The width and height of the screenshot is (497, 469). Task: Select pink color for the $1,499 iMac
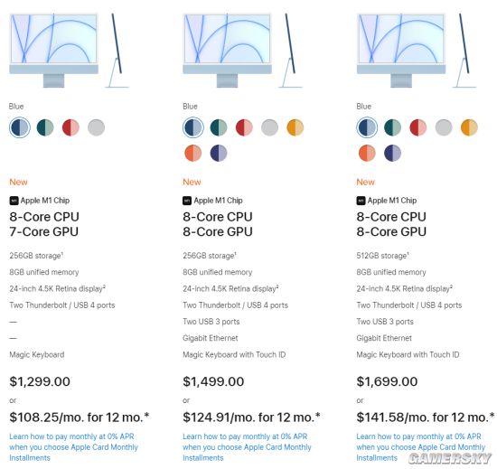(x=244, y=127)
